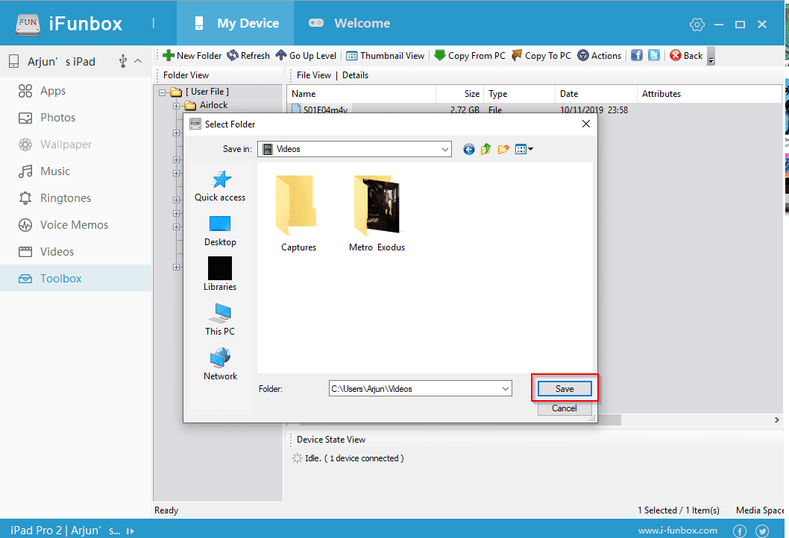Close the Select Folder dialog
Screen dimensions: 789x538
[585, 124]
